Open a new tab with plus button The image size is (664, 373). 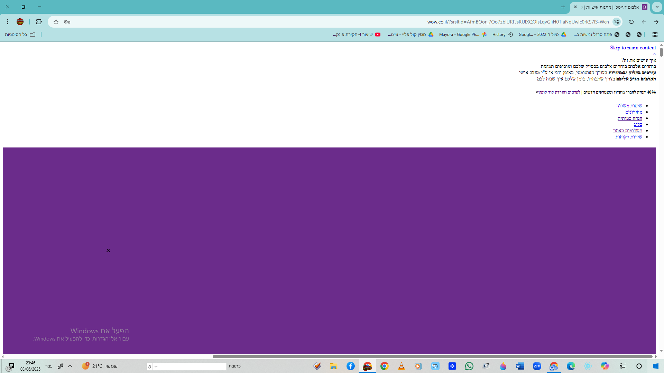(563, 7)
